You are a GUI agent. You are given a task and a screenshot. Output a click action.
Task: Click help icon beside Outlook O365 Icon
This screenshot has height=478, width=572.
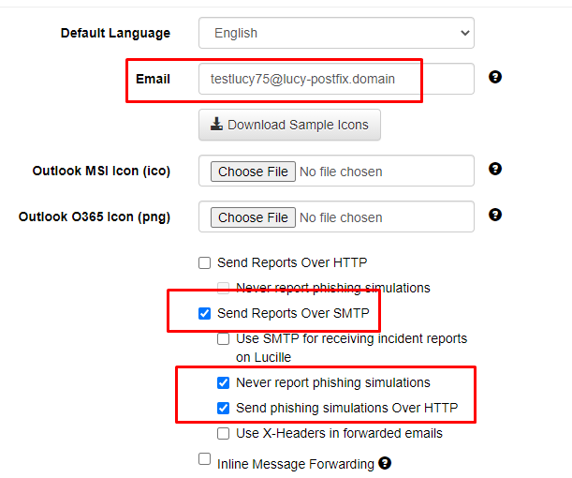495,215
